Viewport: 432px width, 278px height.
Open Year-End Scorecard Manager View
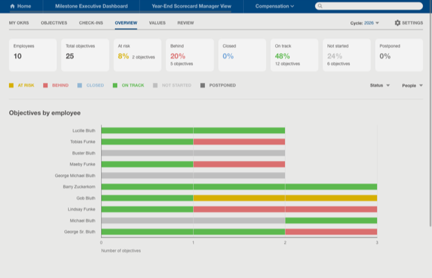tap(192, 6)
